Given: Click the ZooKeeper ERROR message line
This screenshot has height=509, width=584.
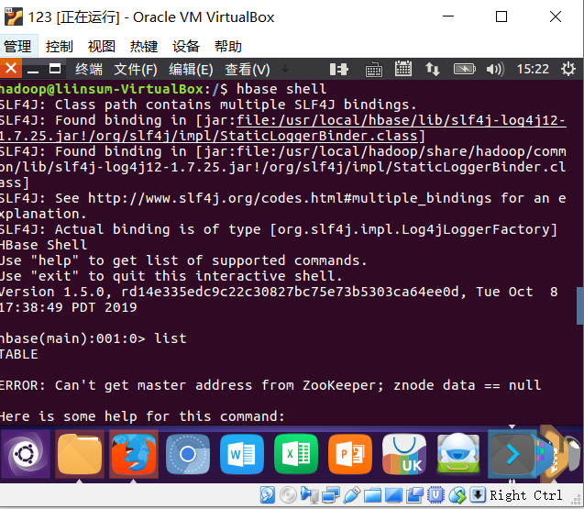Looking at the screenshot, I should 270,385.
